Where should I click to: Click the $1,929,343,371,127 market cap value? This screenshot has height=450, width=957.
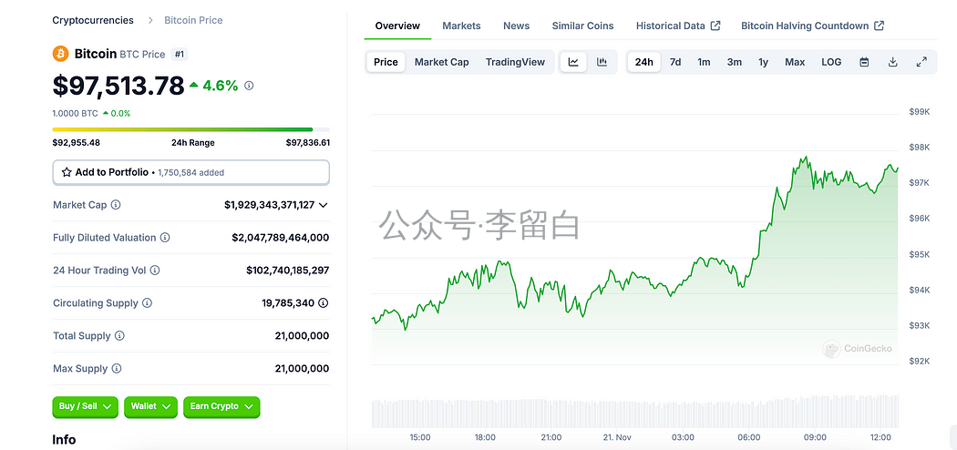(x=269, y=205)
